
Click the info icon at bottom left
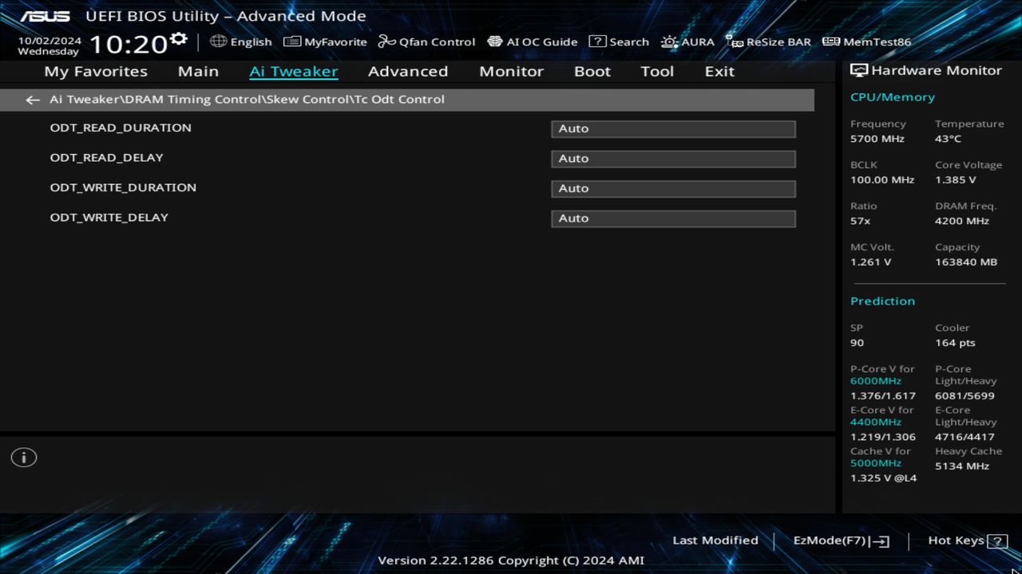click(23, 457)
